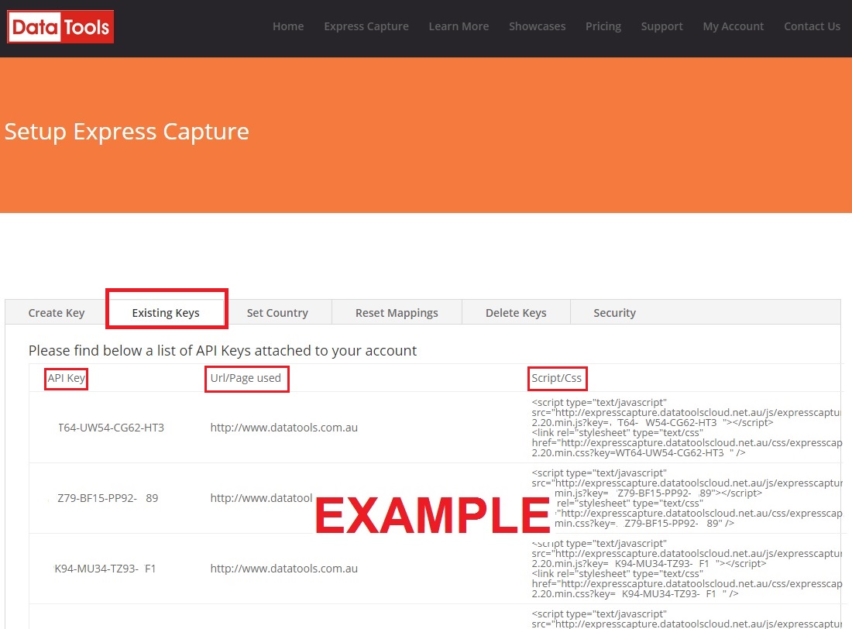Viewport: 852px width, 629px height.
Task: Open the Pricing page
Action: (603, 26)
